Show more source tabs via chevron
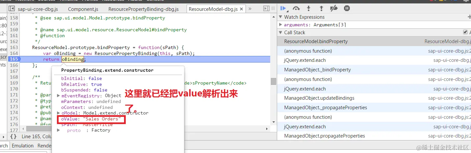Screen dimensions: 471x153 tap(250, 9)
